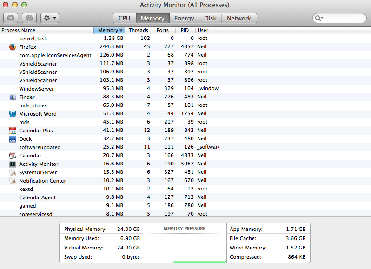371x269 pixels.
Task: Select the coreservicesd process
Action: (185, 213)
